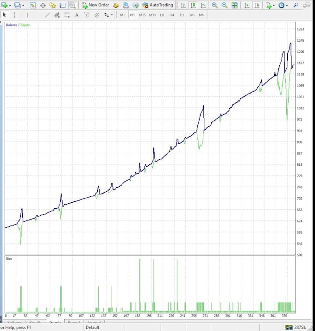Switch chart to candlesticks

pyautogui.click(x=193, y=5)
